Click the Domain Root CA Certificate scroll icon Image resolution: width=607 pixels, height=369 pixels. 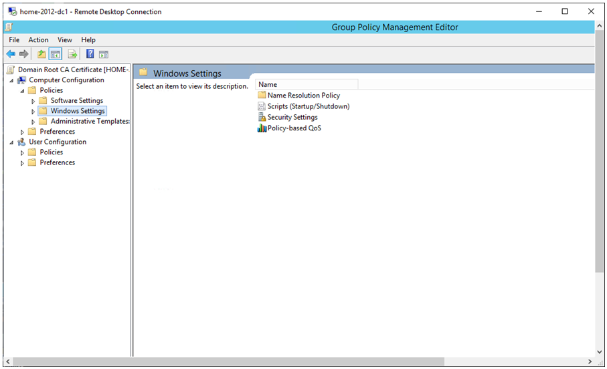[x=11, y=70]
